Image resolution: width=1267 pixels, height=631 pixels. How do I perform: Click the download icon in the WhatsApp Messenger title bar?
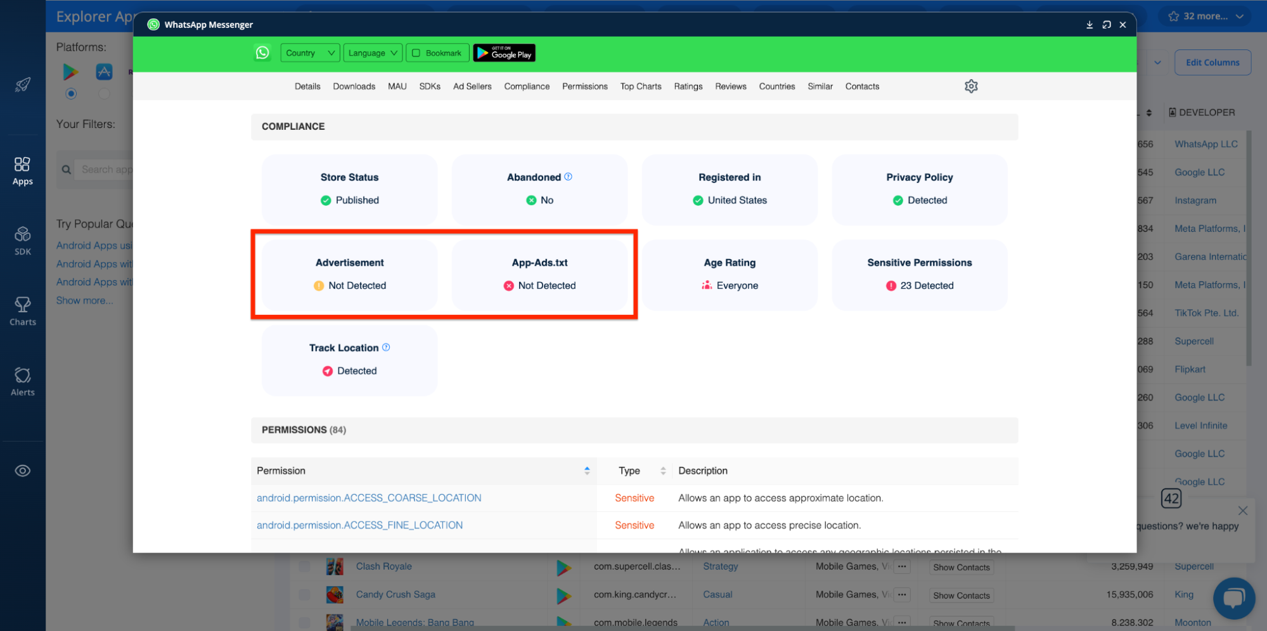tap(1090, 25)
